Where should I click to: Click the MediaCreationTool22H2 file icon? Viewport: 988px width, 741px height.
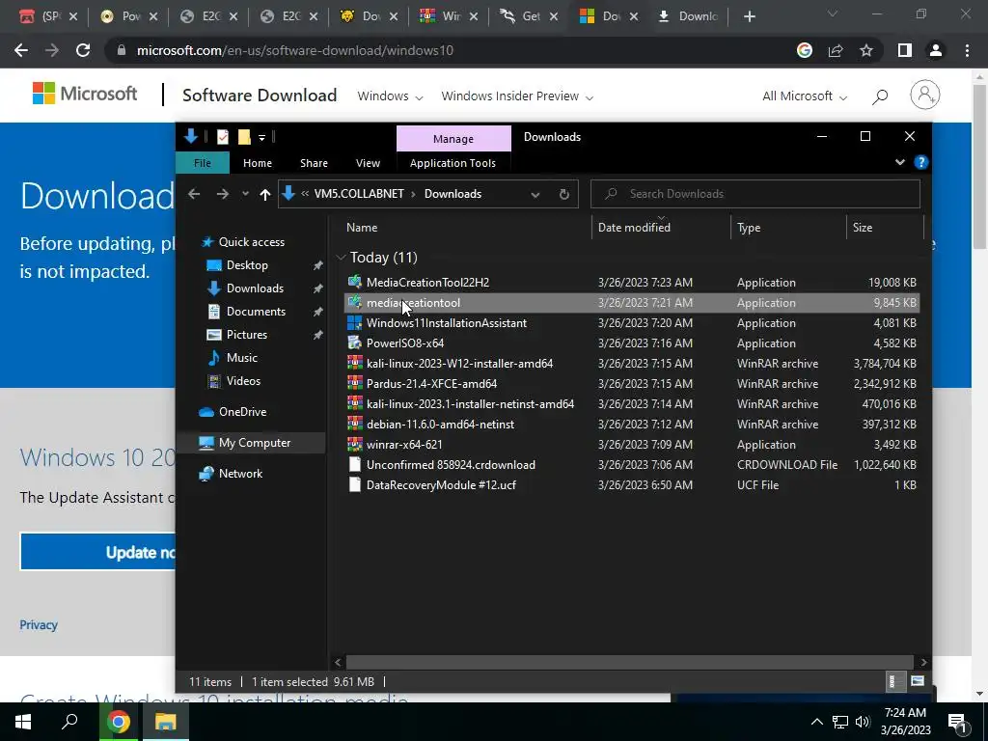(355, 282)
